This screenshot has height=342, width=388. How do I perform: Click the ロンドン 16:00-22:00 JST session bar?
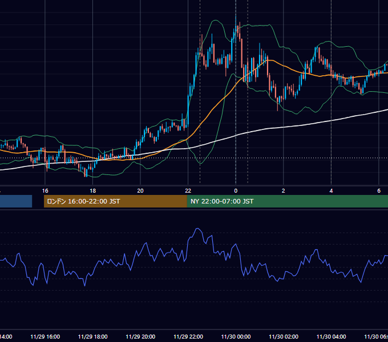pyautogui.click(x=115, y=201)
